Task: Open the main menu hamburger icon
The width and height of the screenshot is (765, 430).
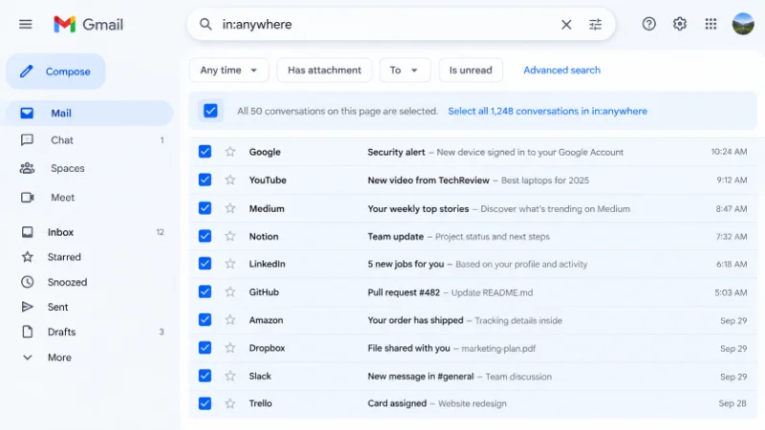Action: tap(26, 25)
